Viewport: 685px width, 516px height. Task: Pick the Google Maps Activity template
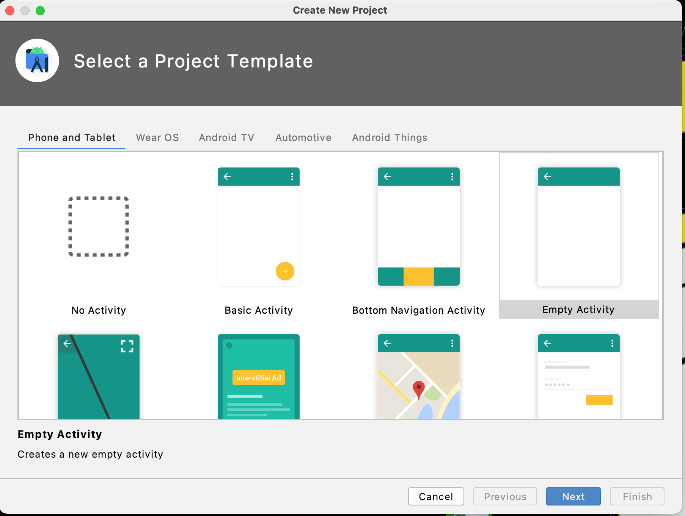(418, 376)
